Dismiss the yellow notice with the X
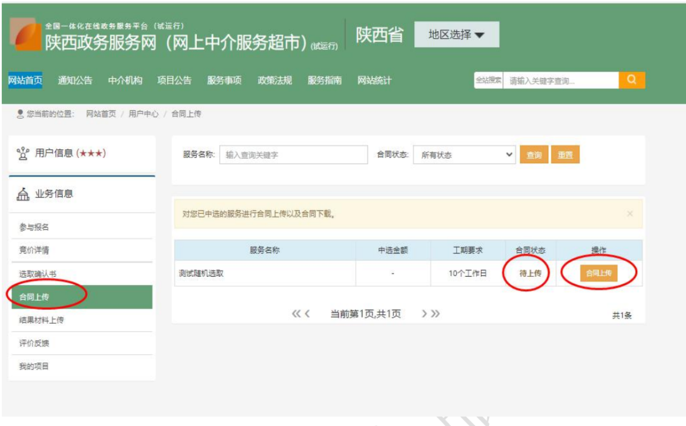 pyautogui.click(x=629, y=213)
